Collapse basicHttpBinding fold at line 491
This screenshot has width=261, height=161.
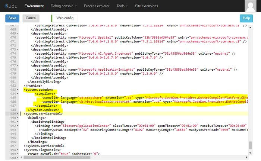(x=18, y=122)
